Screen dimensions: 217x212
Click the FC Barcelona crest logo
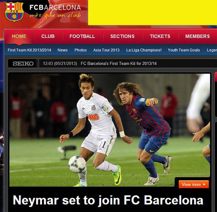(x=14, y=12)
